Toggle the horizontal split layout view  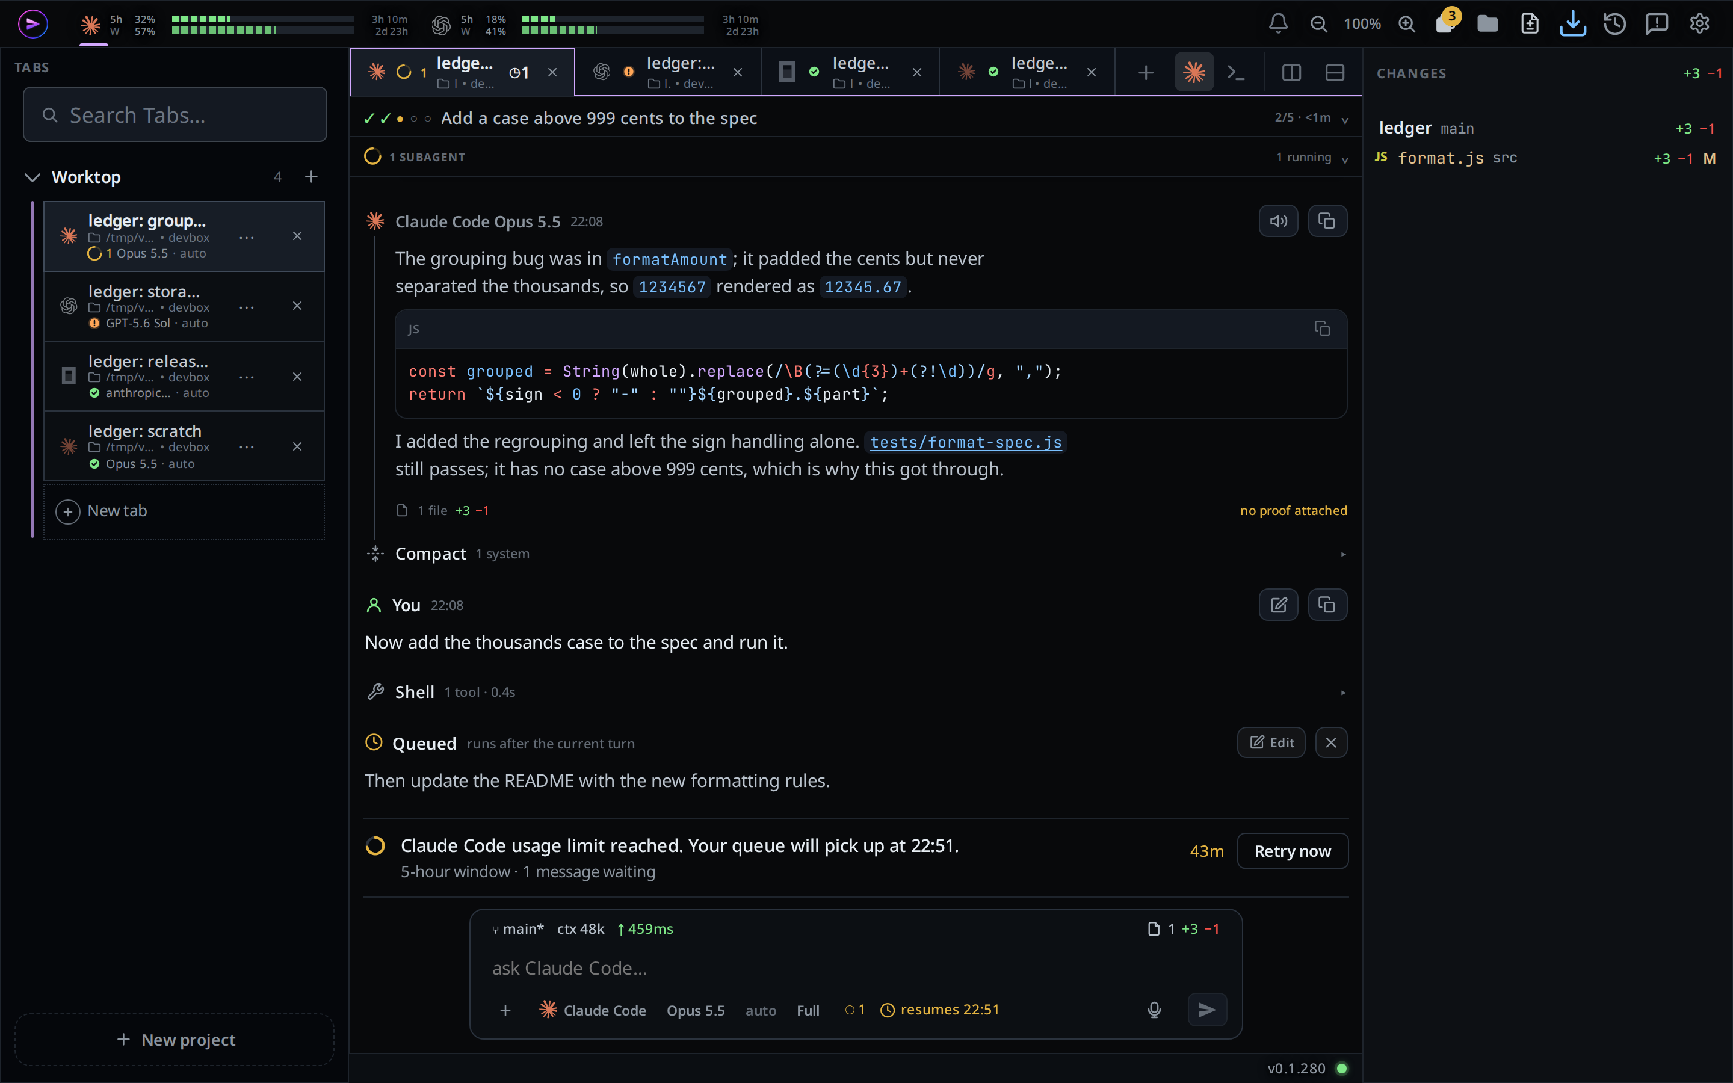coord(1335,72)
